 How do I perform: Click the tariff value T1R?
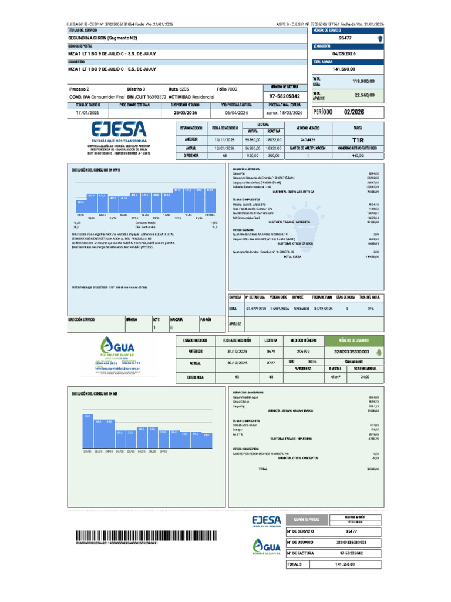tap(358, 140)
